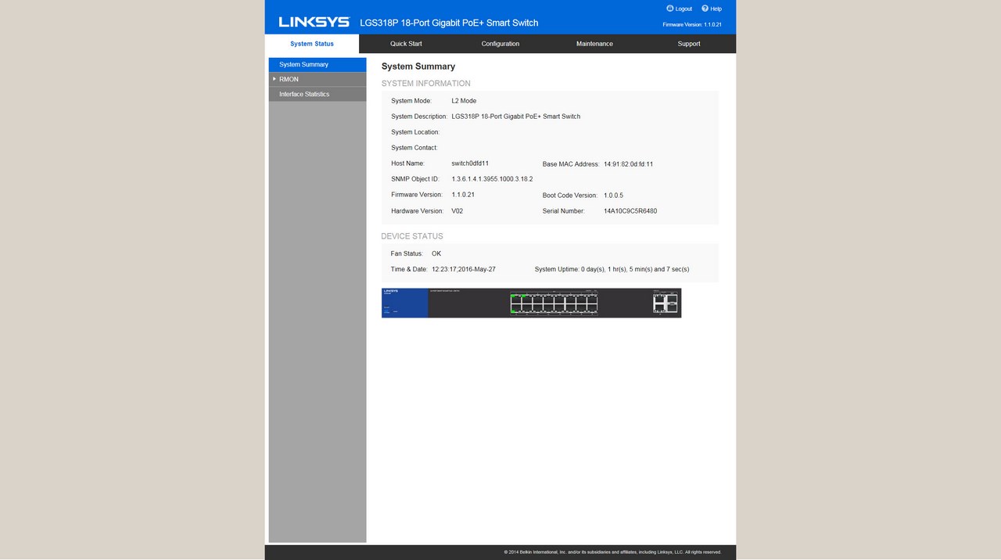This screenshot has height=560, width=1001.
Task: Click the switch front panel port image
Action: click(x=531, y=303)
